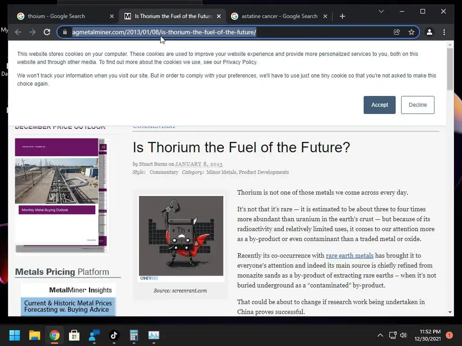Image resolution: width=462 pixels, height=346 pixels.
Task: Bookmark this page with star icon
Action: (411, 32)
